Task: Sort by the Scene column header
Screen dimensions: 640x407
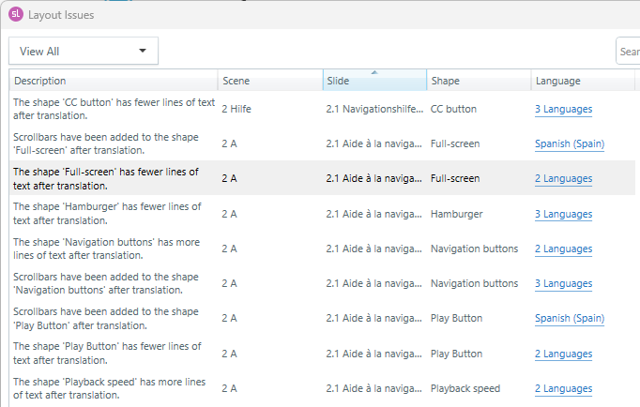Action: click(x=269, y=81)
